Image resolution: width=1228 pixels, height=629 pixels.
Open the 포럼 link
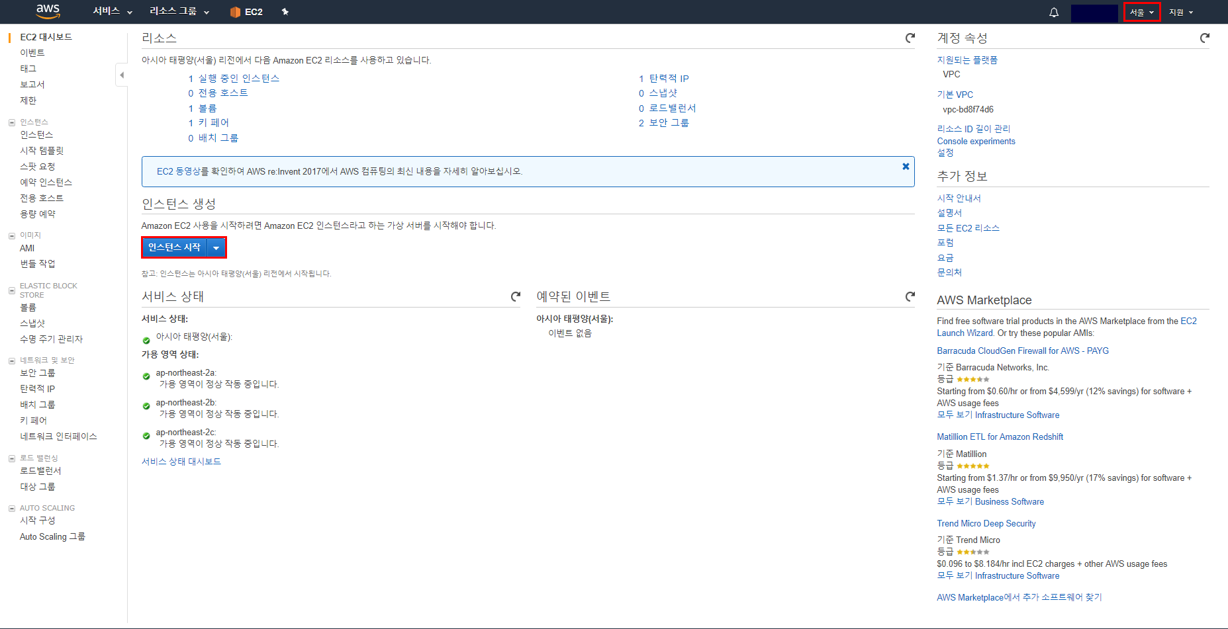pyautogui.click(x=945, y=243)
